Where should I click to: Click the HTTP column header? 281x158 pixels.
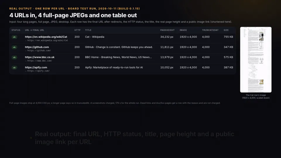(77, 30)
